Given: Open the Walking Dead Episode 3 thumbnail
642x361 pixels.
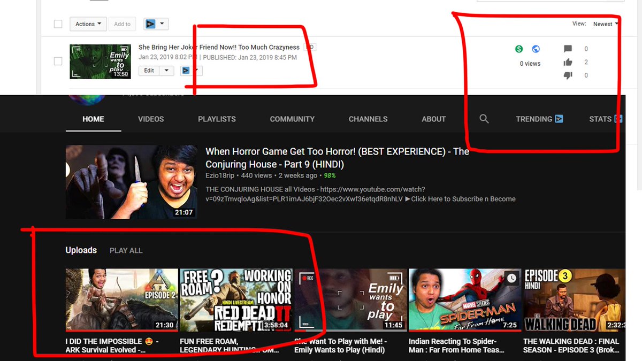Looking at the screenshot, I should (574, 300).
